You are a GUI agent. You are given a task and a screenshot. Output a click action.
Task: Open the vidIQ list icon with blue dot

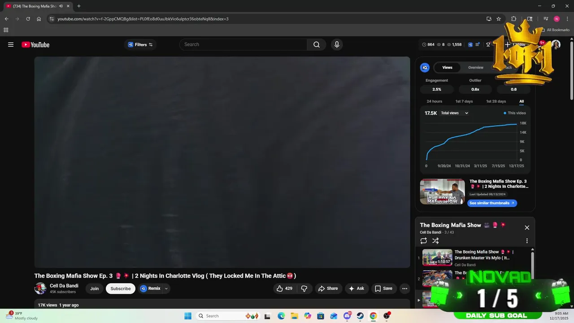coord(478,44)
